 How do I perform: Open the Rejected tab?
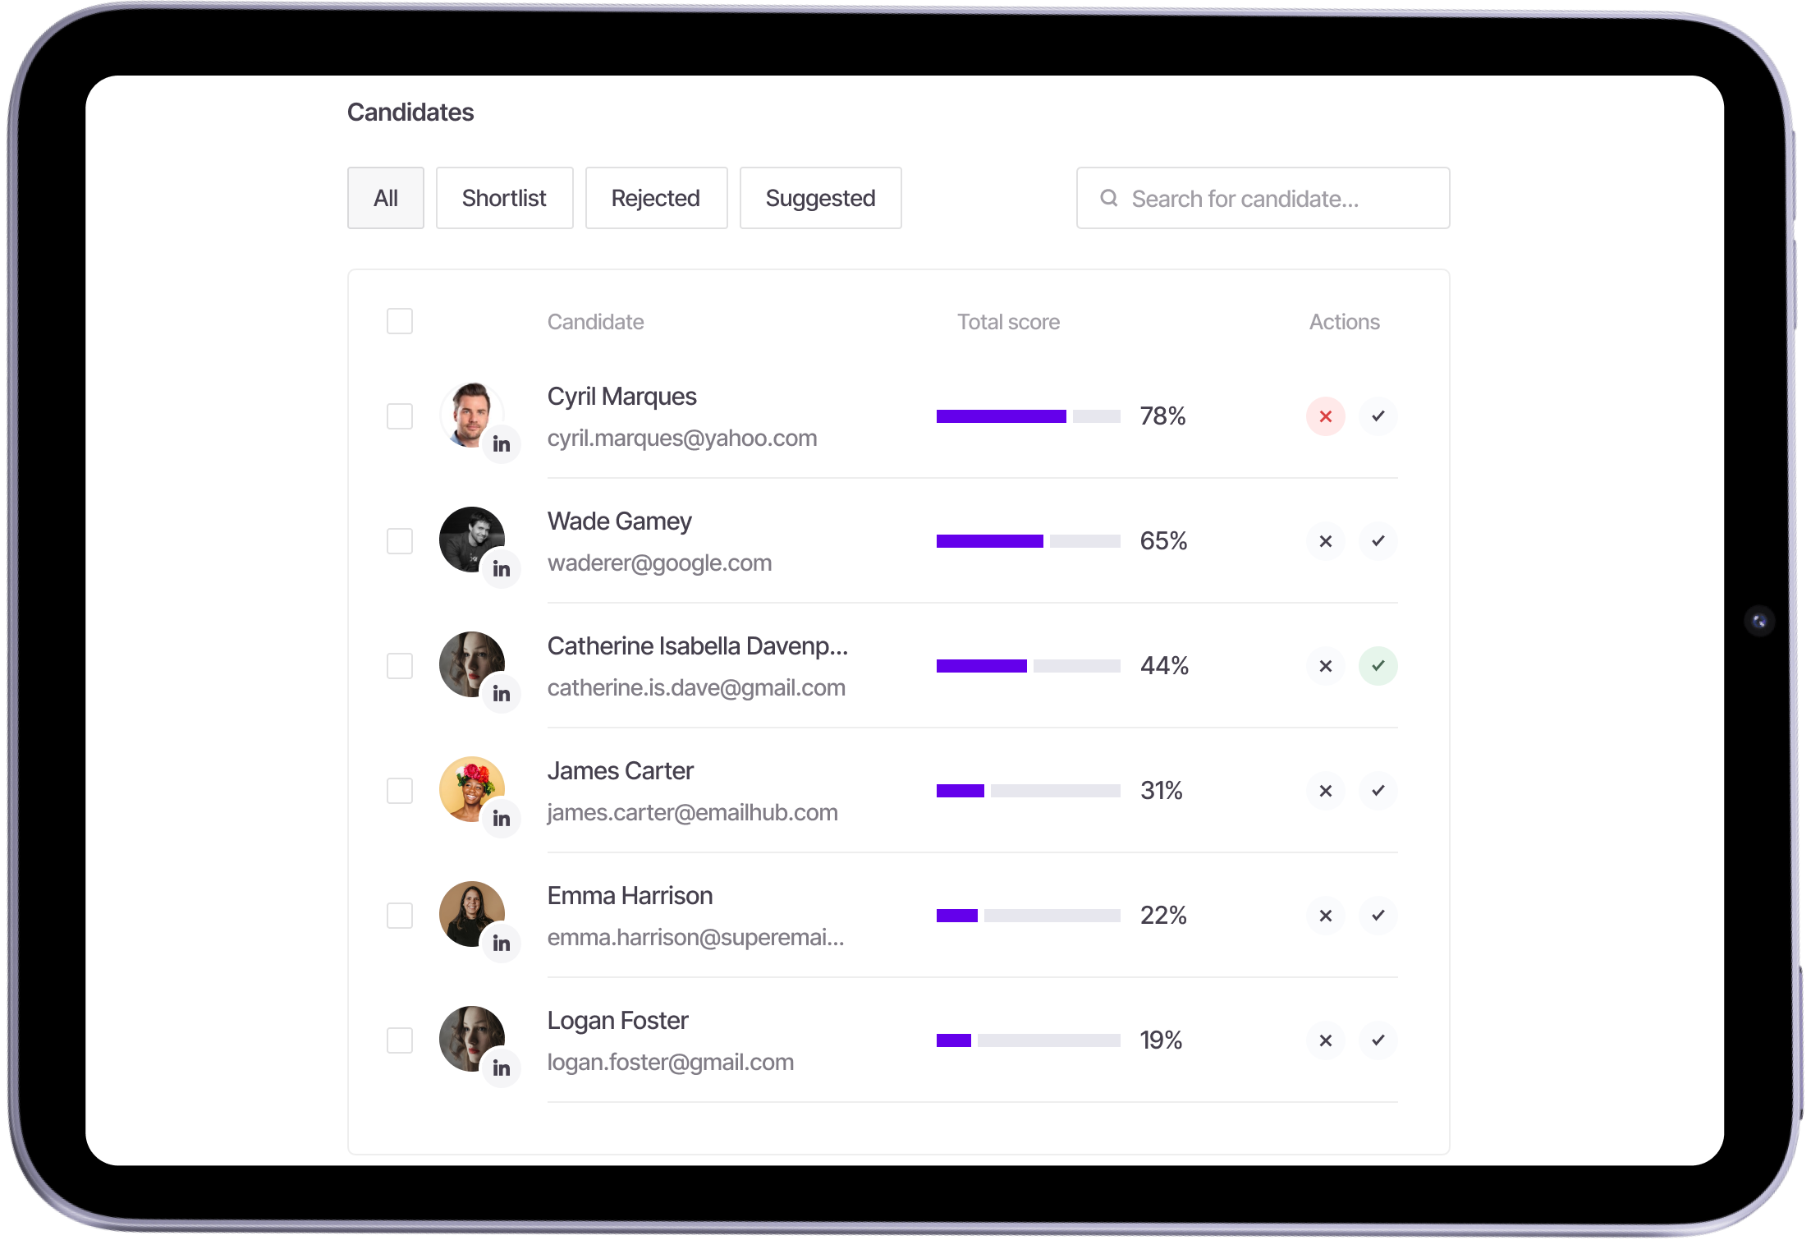pos(656,198)
